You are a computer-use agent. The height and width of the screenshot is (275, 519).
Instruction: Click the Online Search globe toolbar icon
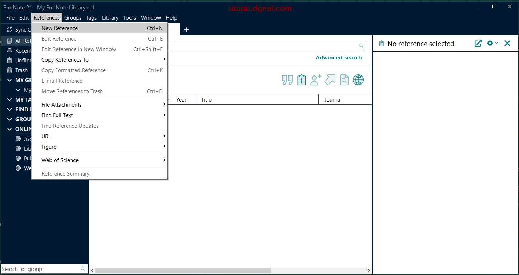[358, 80]
